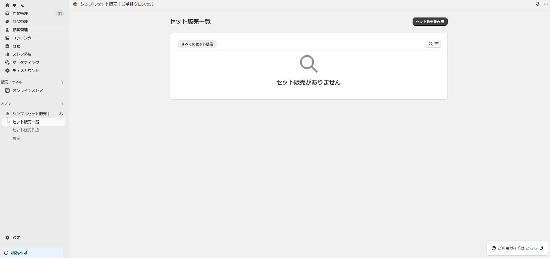
Task: Click the シンプルセット販売 app box icon in sidebar
Action: 7,114
